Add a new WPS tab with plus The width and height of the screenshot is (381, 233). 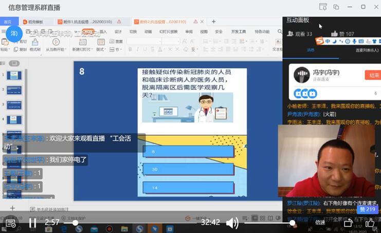pyautogui.click(x=213, y=22)
